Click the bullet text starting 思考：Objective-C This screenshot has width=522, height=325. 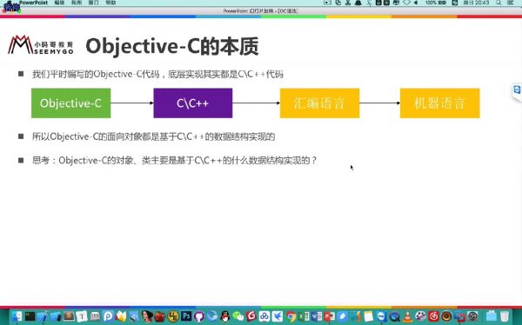click(x=175, y=161)
